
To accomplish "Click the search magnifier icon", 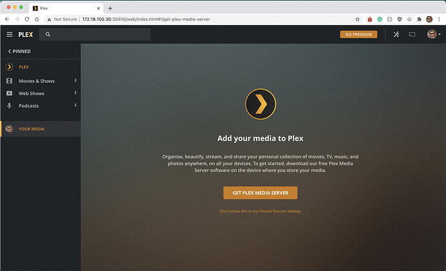I will (48, 34).
